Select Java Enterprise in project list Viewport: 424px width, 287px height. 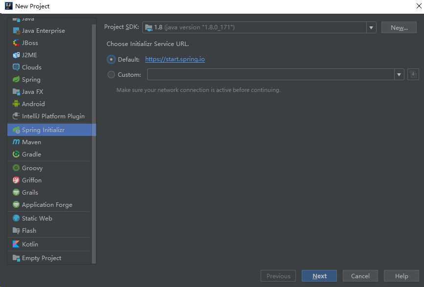click(x=43, y=30)
